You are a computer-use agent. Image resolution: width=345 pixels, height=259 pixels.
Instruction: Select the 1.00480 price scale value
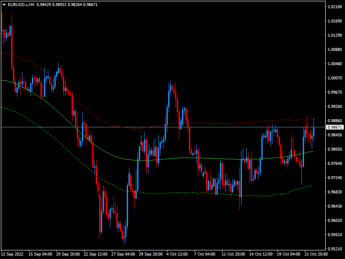[335, 64]
